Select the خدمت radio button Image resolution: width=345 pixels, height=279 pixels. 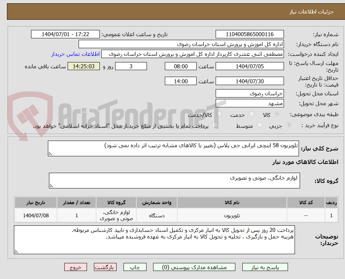pyautogui.click(x=251, y=114)
